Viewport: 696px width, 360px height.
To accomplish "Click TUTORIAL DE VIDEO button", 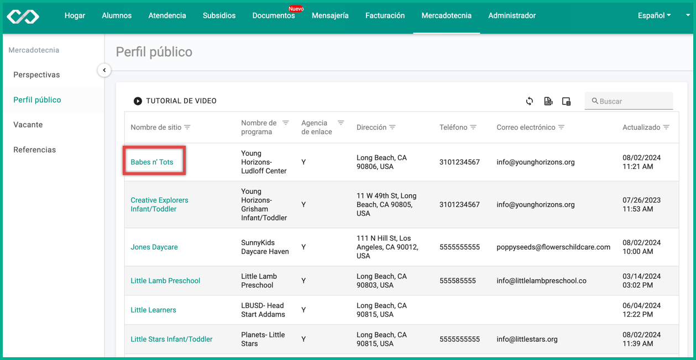I will point(175,101).
